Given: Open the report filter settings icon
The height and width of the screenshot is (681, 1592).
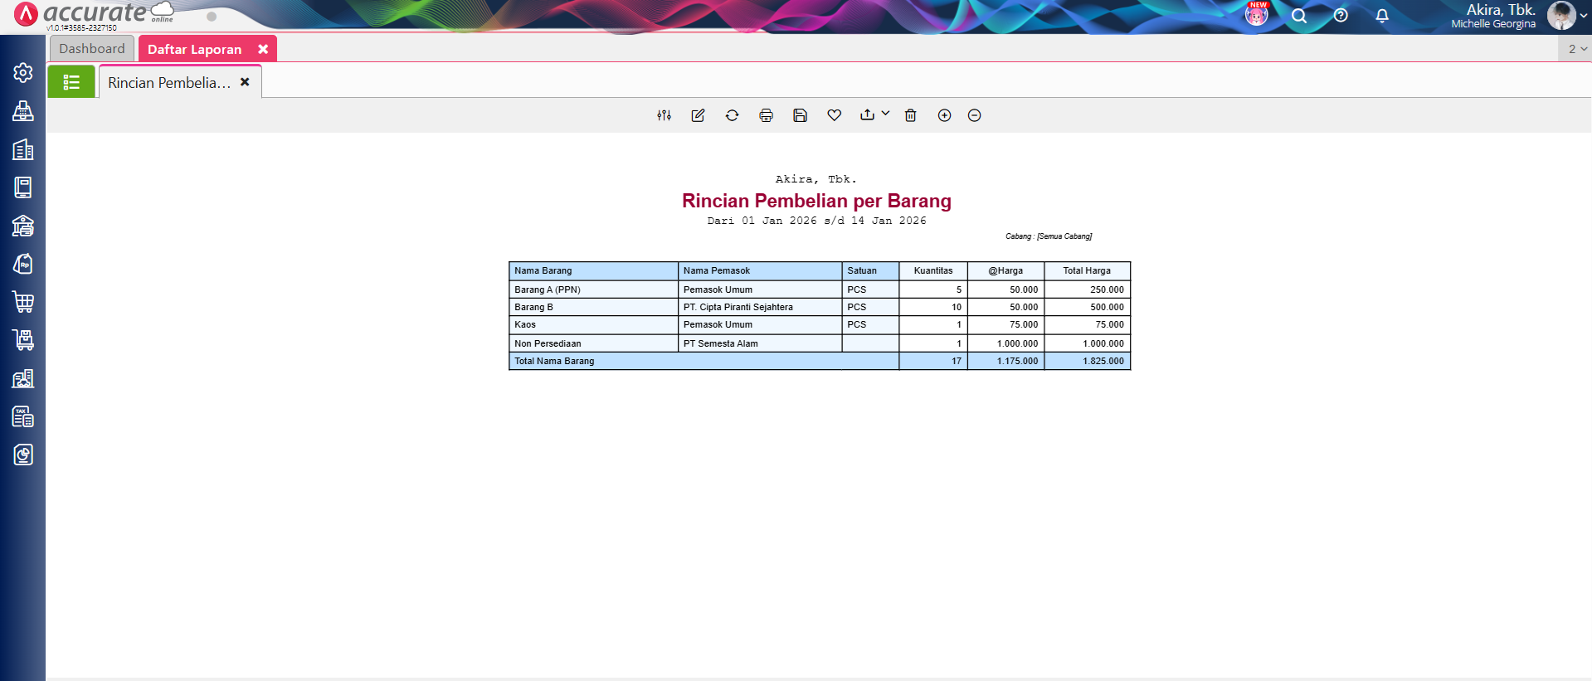Looking at the screenshot, I should click(664, 115).
